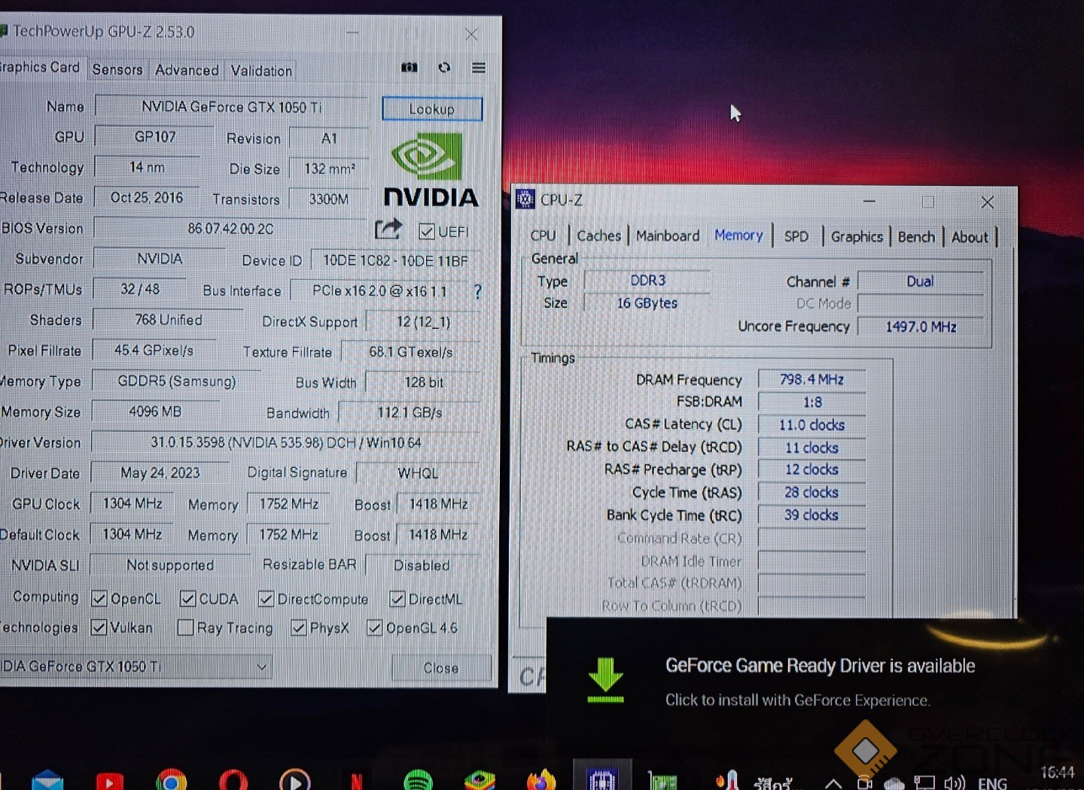Screen dimensions: 1084x790
Task: Click the GPU-Z refresh icon
Action: [x=444, y=68]
